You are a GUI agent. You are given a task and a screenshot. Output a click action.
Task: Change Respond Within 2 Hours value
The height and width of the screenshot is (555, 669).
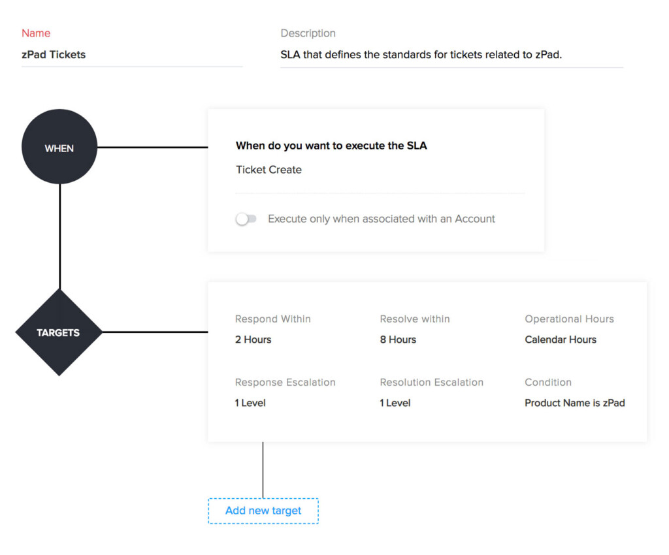click(253, 340)
